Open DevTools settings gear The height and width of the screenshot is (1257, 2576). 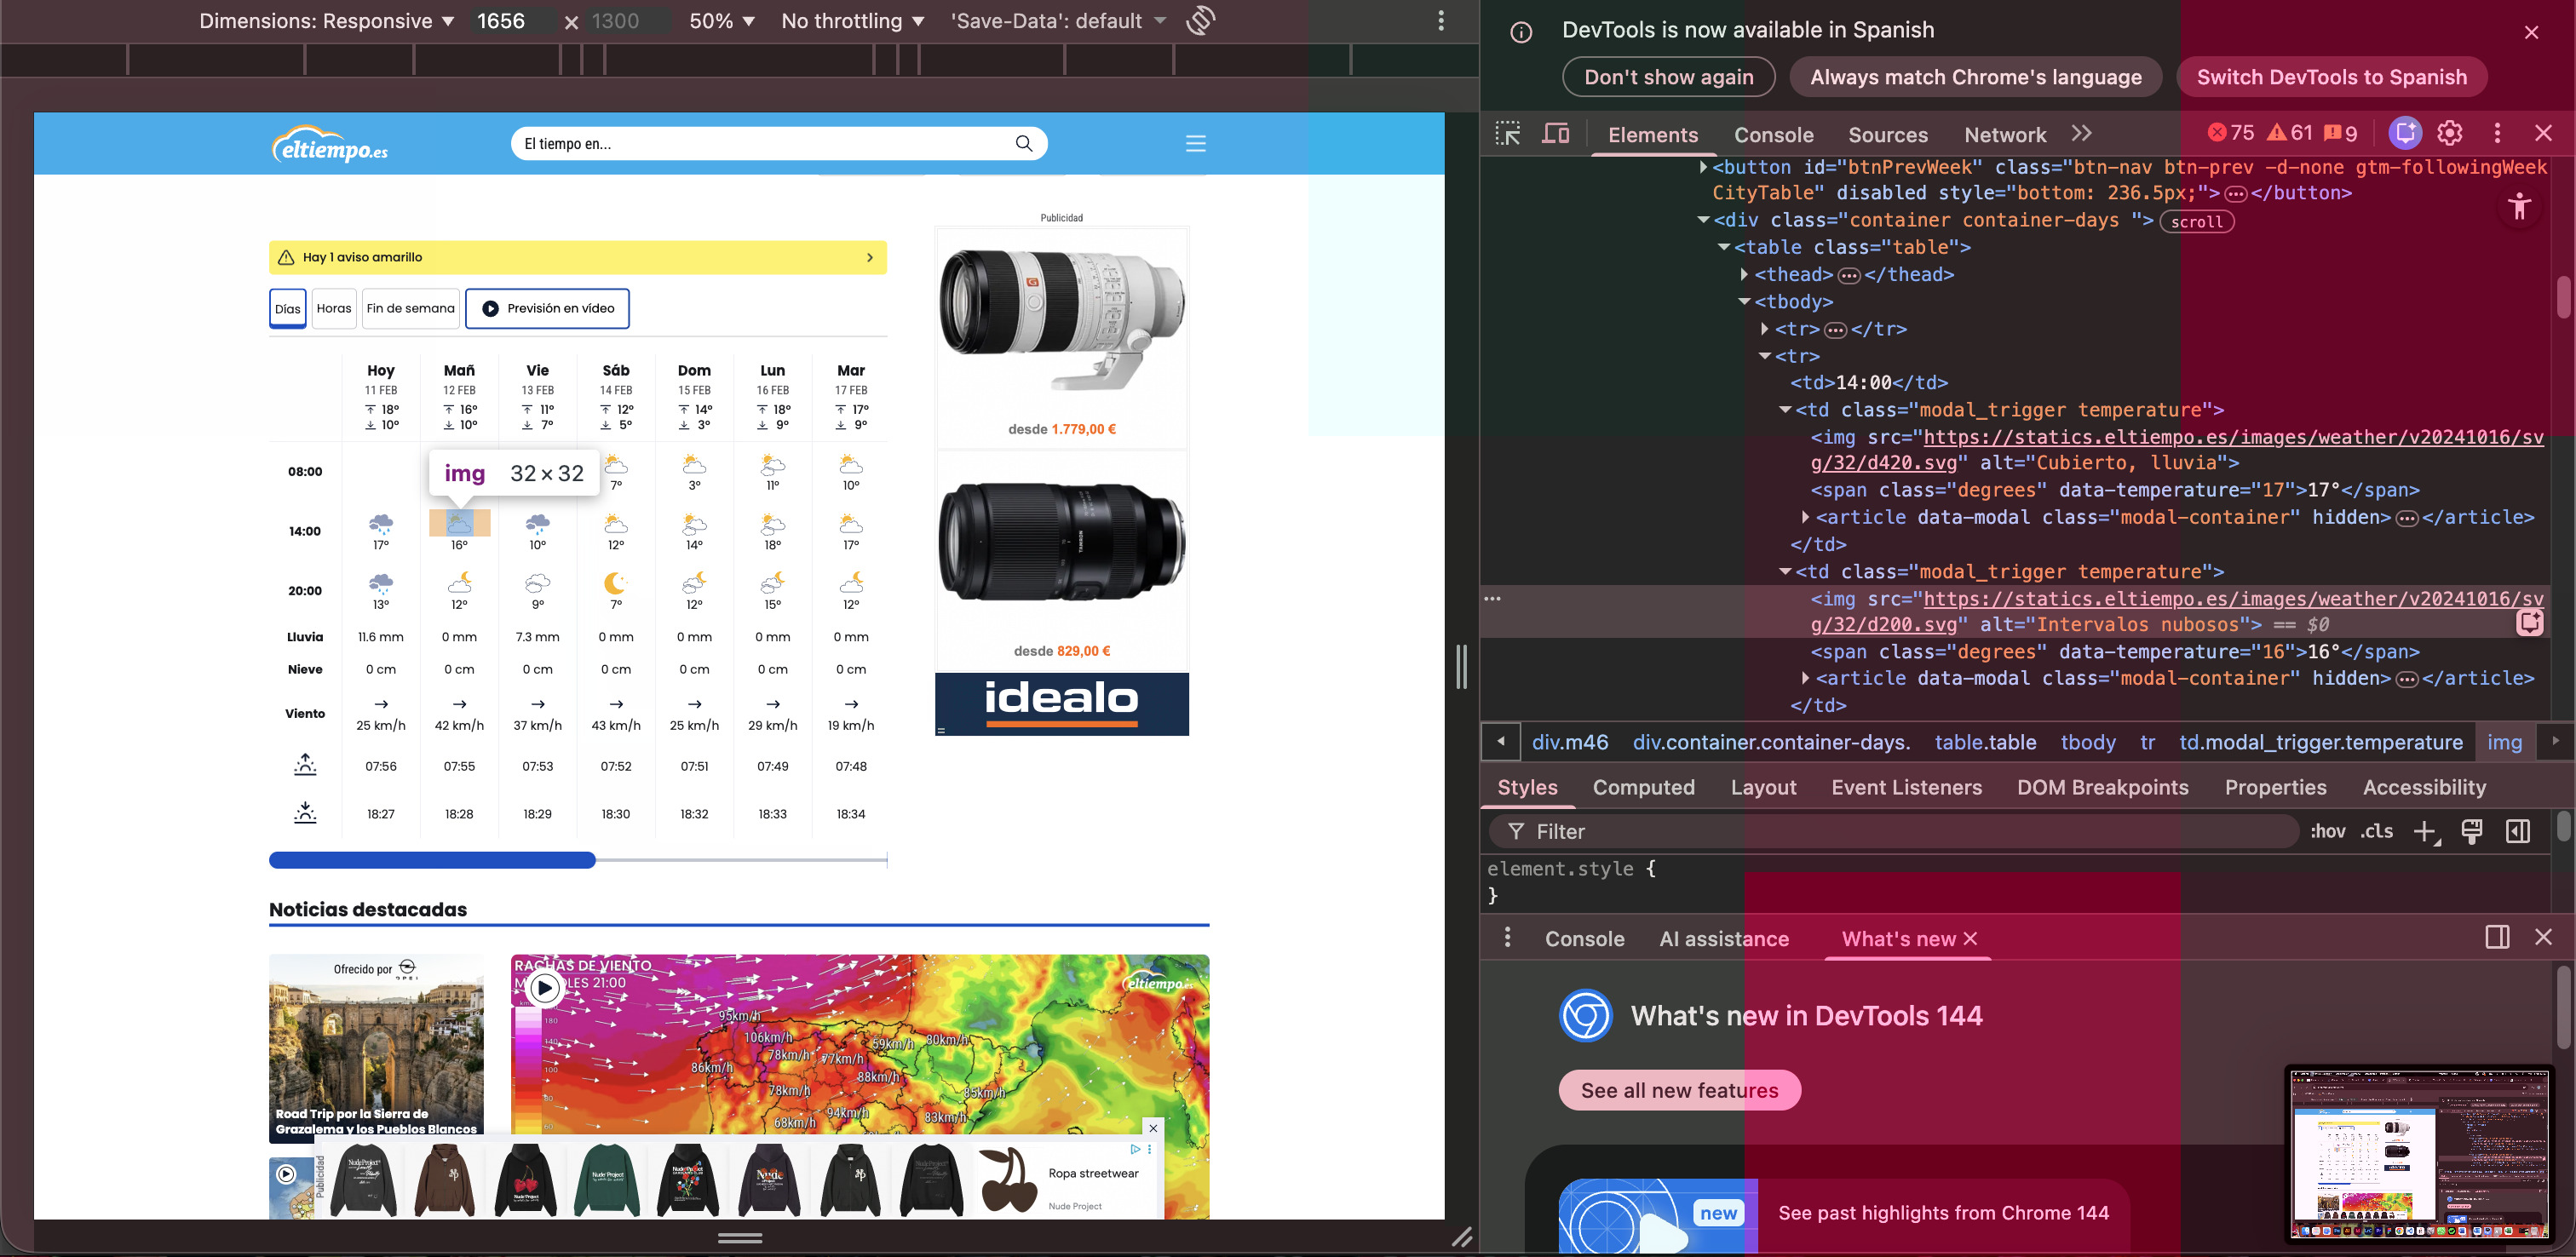click(2449, 133)
